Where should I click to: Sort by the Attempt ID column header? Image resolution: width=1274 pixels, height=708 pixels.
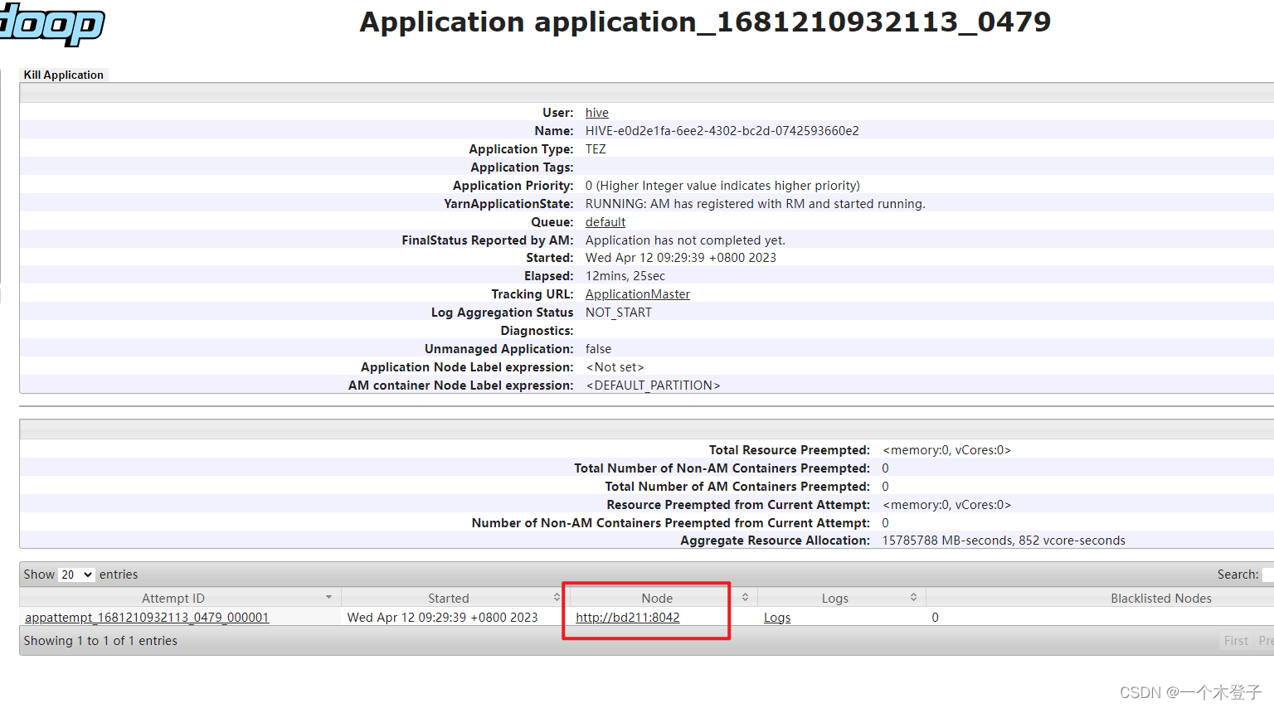(x=180, y=598)
